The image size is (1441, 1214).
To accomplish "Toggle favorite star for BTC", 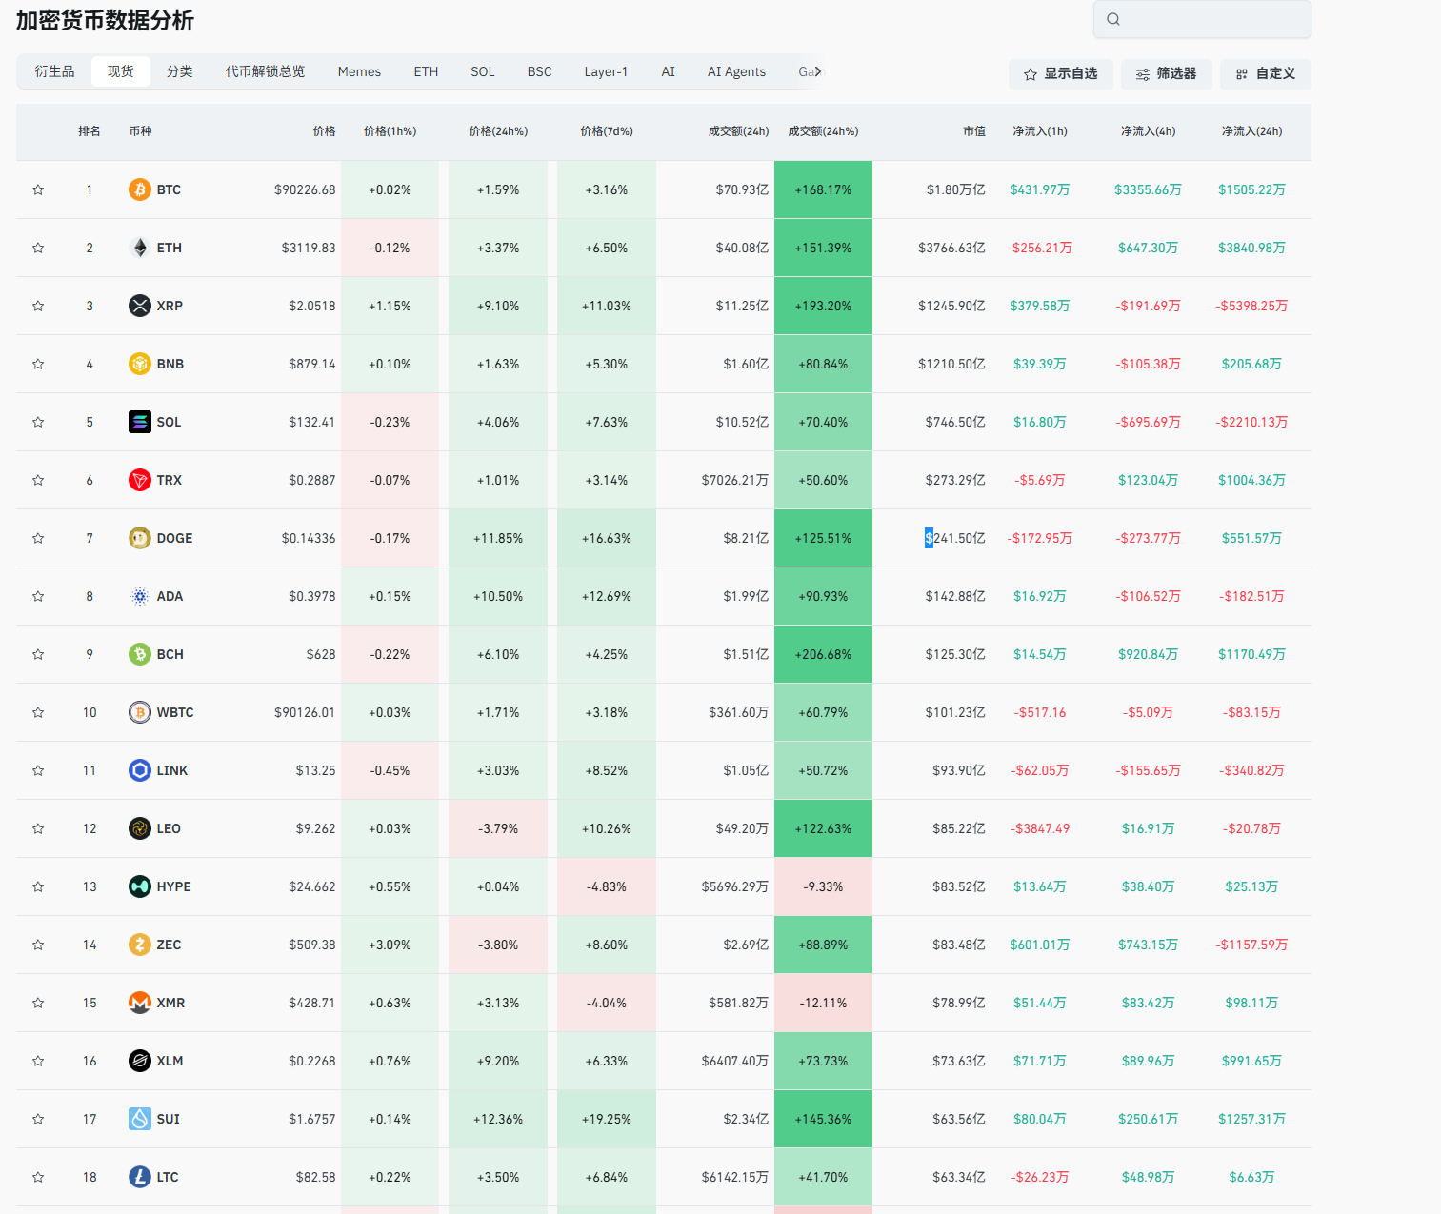I will (x=38, y=189).
